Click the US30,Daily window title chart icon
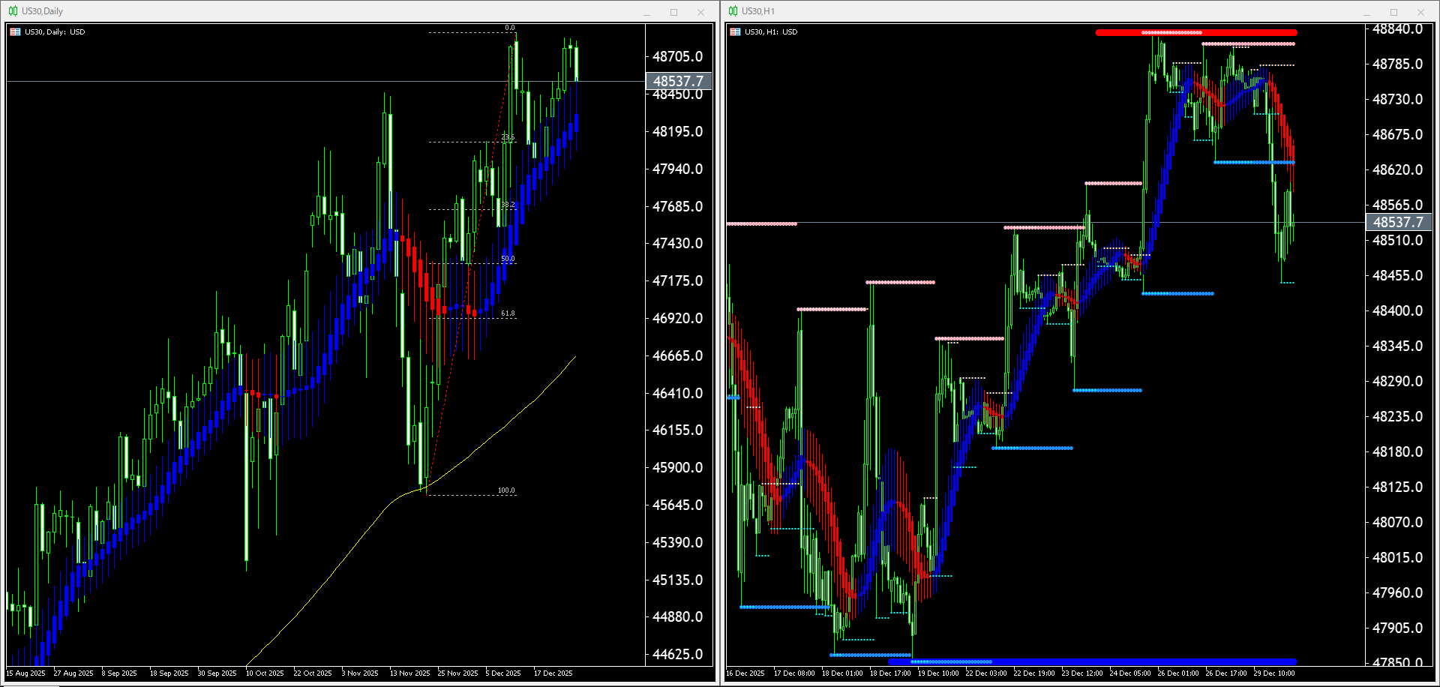 [x=13, y=11]
